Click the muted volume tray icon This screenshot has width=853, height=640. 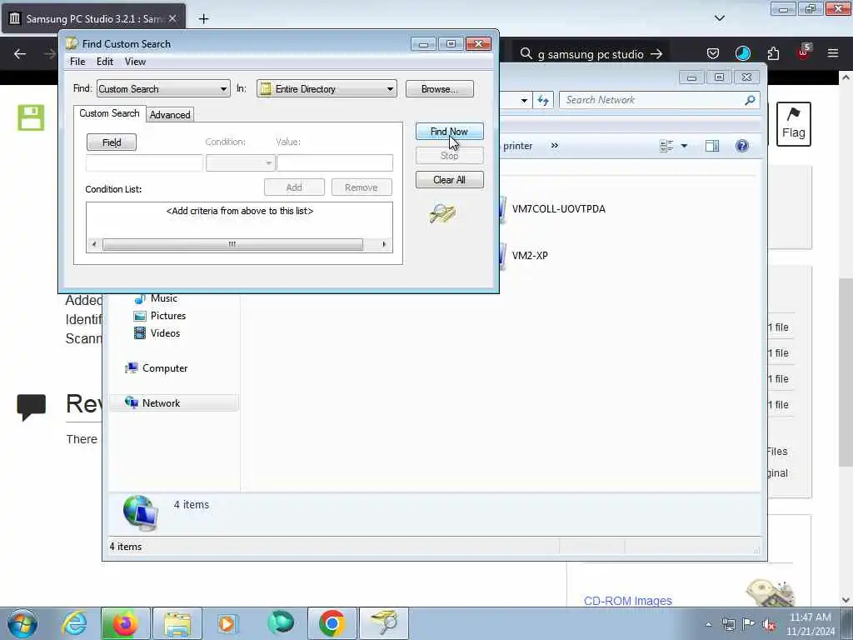click(x=769, y=625)
